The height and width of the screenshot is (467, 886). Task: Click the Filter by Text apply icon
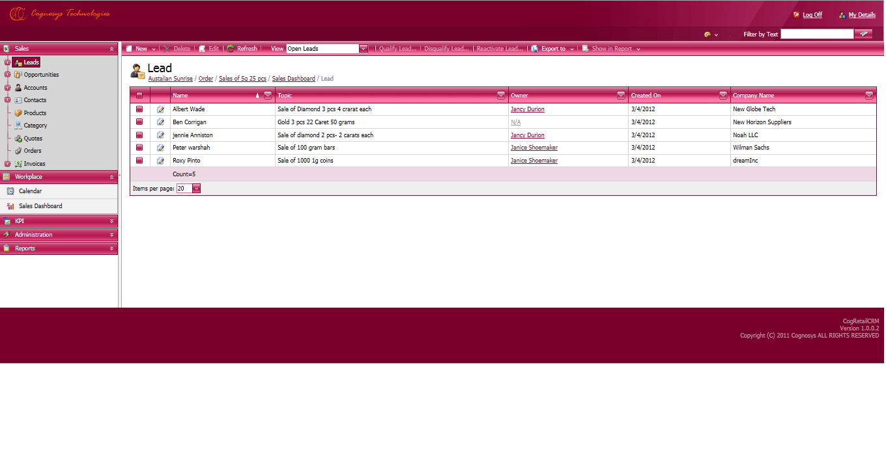coord(864,34)
